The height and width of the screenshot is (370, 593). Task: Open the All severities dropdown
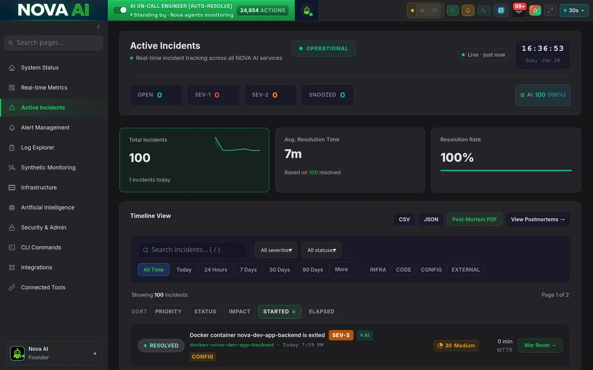[x=276, y=250]
